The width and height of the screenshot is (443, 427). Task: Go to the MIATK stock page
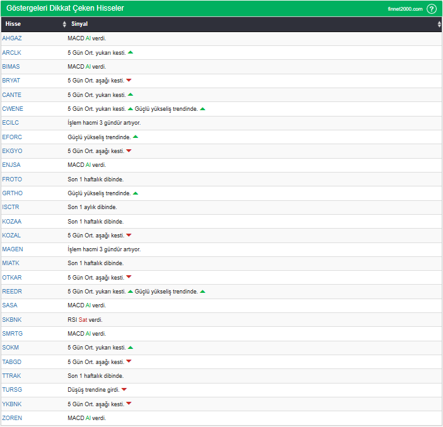click(11, 263)
